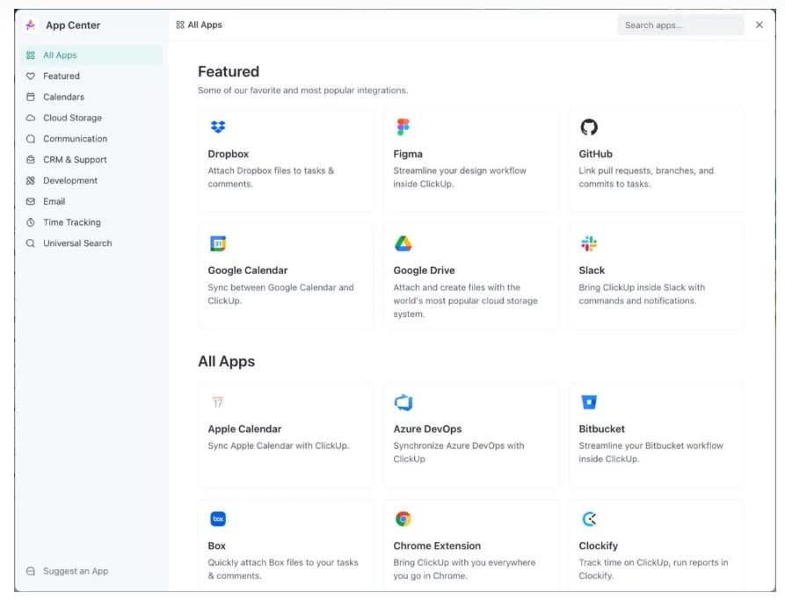This screenshot has width=785, height=600.
Task: Click the Slack logo icon
Action: tap(589, 243)
